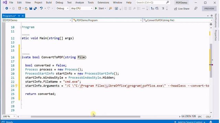
Task: Click the SPC indentation indicator
Action: pyautogui.click(x=200, y=117)
